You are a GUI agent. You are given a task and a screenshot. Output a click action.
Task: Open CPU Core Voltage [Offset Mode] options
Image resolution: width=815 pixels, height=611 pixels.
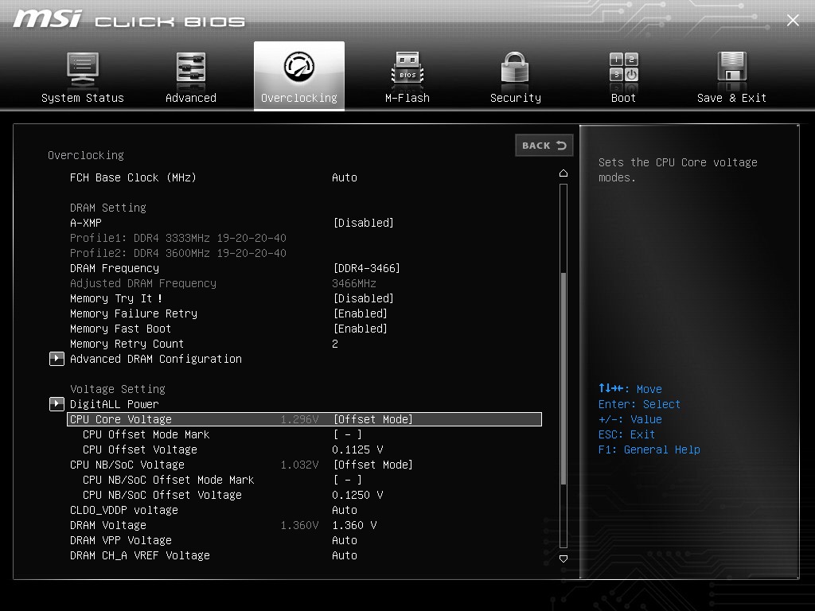point(372,419)
